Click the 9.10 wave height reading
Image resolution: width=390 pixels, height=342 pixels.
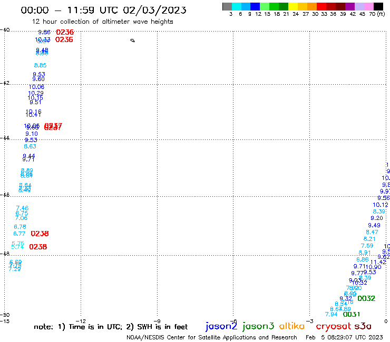pyautogui.click(x=32, y=134)
